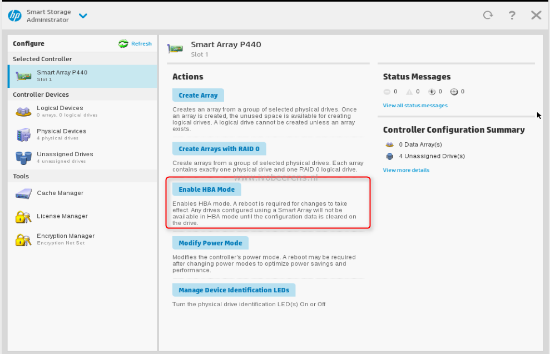The height and width of the screenshot is (354, 550).
Task: Click the reload icon in the header
Action: [x=488, y=15]
